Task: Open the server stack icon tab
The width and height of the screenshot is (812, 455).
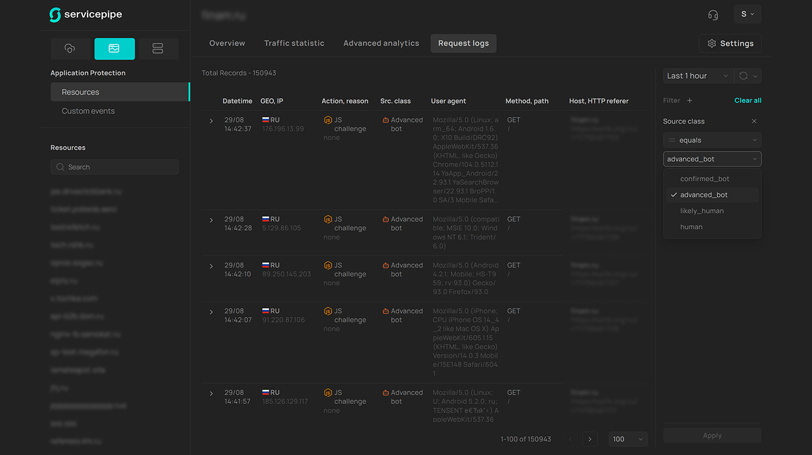Action: [158, 49]
